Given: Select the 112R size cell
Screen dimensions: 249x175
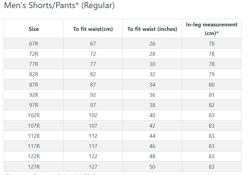Looking at the screenshot, I should (x=34, y=136).
